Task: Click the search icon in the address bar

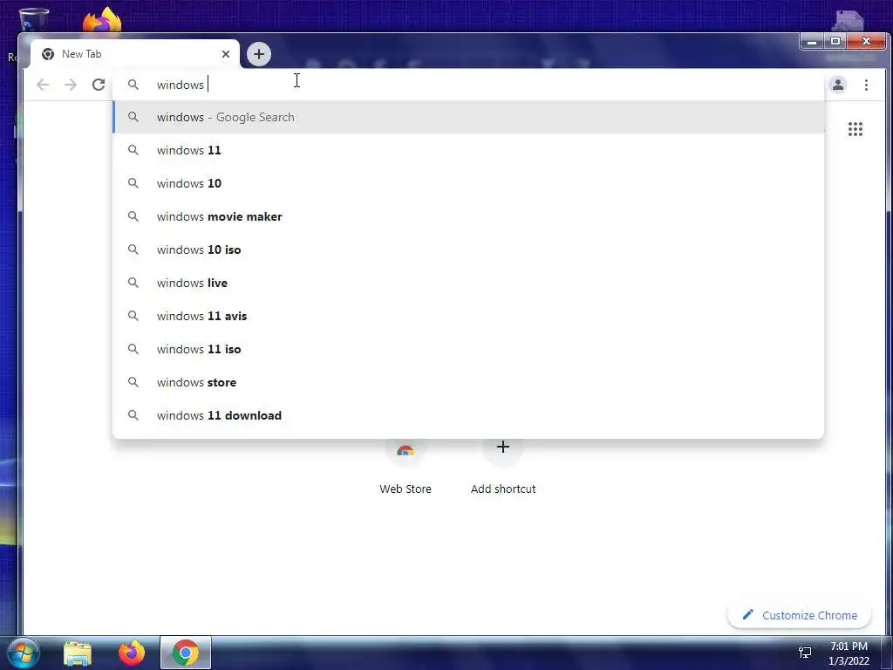Action: (133, 85)
